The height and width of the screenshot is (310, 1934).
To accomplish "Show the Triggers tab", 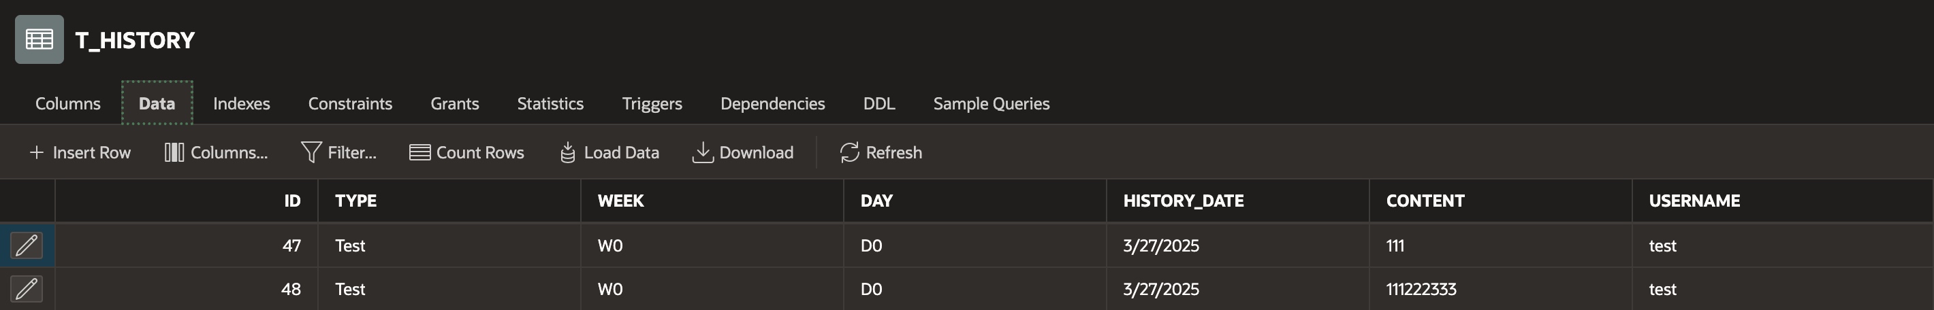I will coord(652,103).
